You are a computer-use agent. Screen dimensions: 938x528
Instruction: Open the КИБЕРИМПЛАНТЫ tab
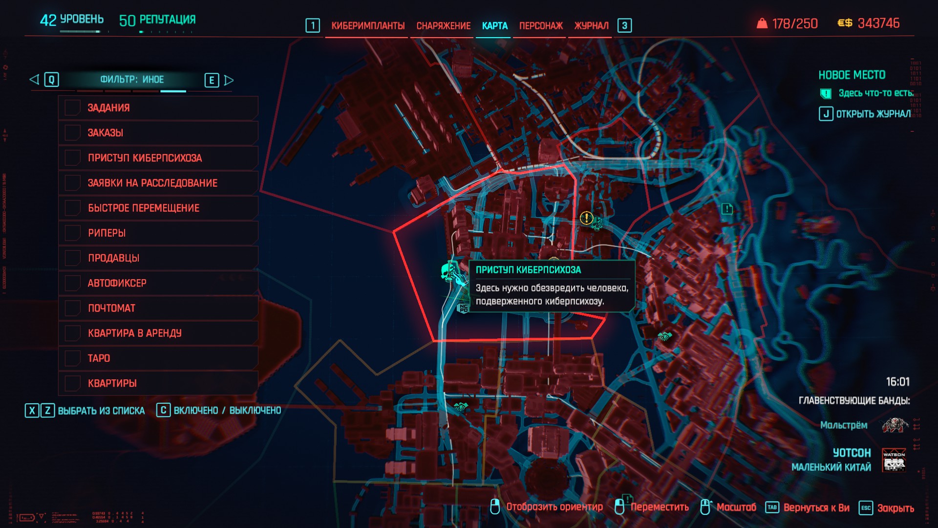(x=368, y=26)
